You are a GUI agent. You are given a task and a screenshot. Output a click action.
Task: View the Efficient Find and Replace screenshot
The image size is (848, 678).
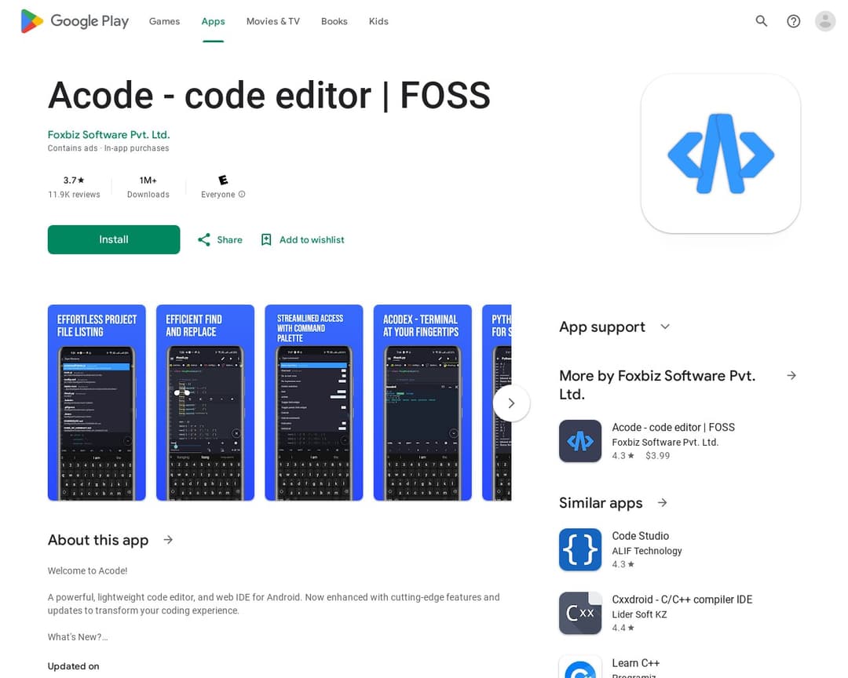(x=205, y=403)
